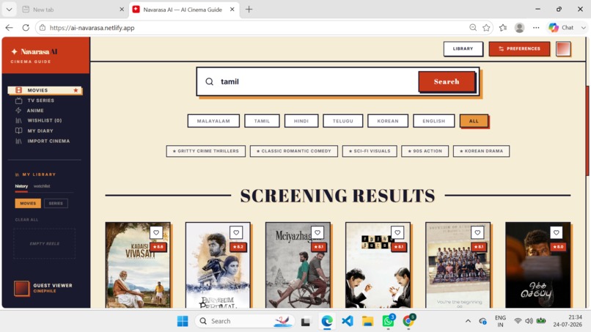Click Clear All in My Library
The height and width of the screenshot is (332, 591).
(26, 220)
